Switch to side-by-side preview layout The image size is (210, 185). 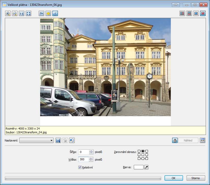point(182,14)
